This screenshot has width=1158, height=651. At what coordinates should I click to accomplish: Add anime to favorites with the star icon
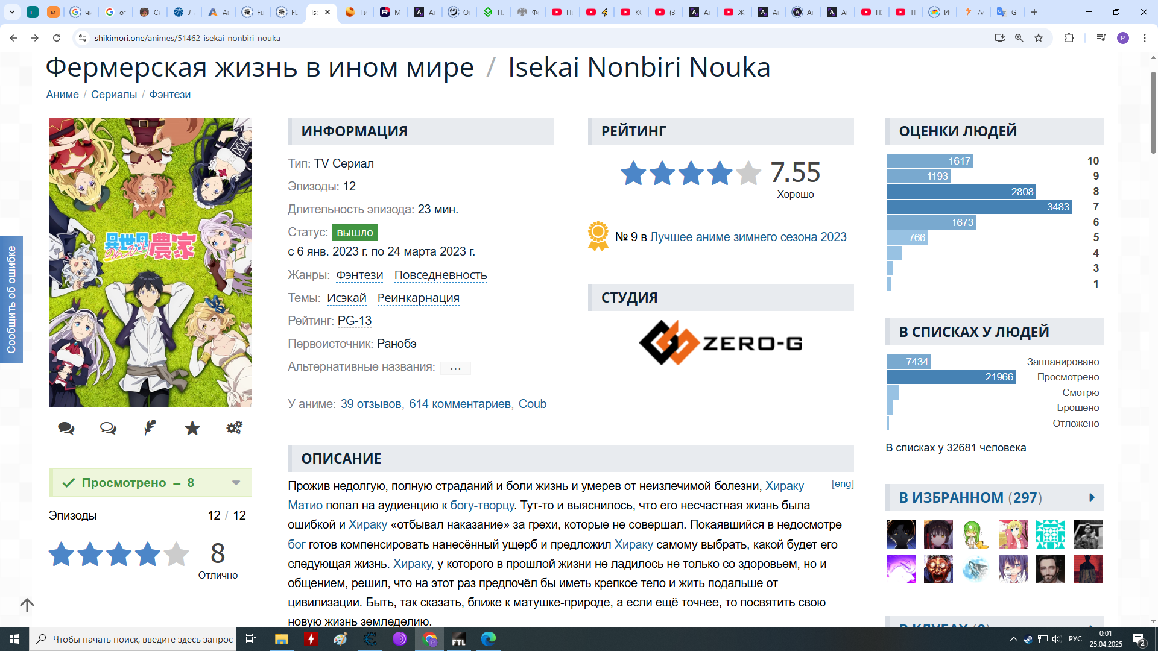click(x=192, y=428)
